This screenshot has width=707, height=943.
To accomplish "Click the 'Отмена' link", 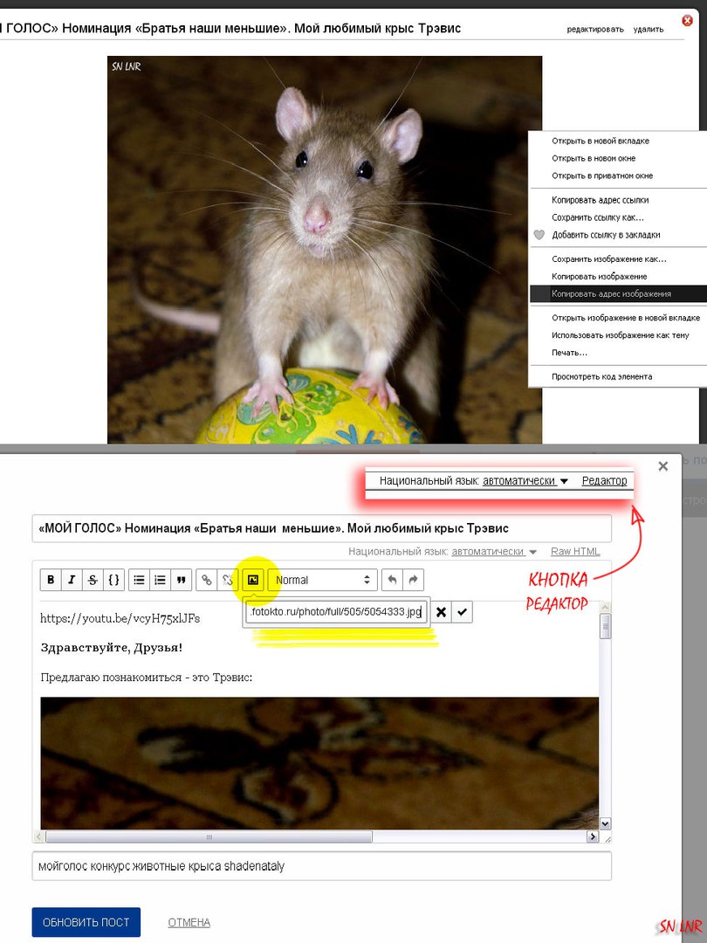I will coord(189,923).
